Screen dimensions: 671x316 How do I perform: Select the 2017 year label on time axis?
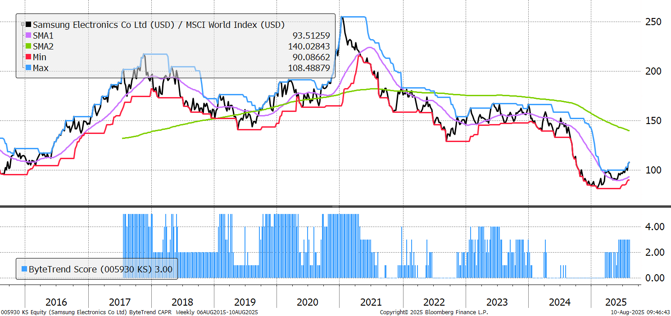(x=120, y=302)
